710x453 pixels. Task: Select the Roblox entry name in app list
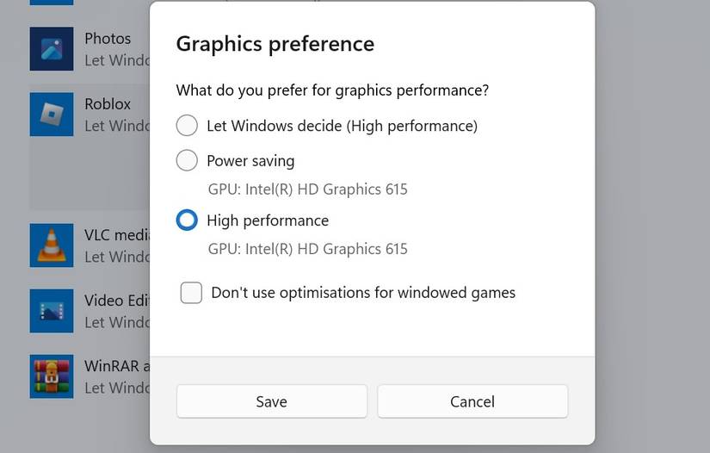click(108, 104)
